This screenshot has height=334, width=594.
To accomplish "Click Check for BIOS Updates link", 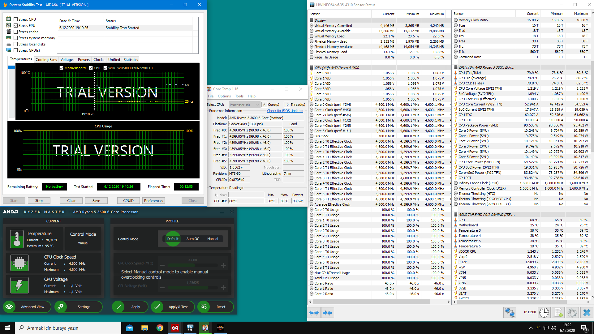I will click(285, 111).
